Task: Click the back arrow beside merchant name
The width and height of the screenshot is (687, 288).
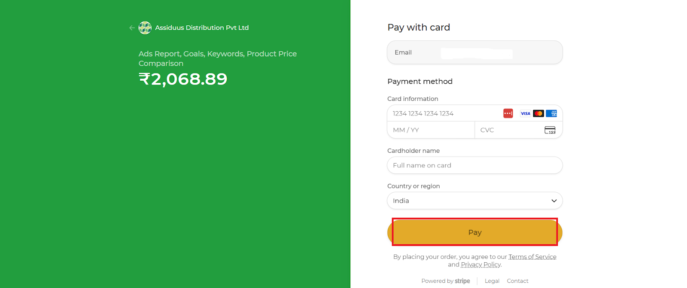Action: click(132, 28)
